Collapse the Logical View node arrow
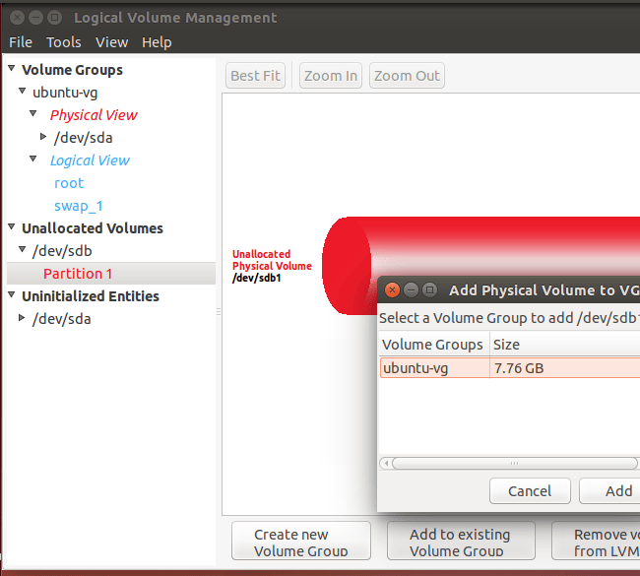 (x=32, y=160)
